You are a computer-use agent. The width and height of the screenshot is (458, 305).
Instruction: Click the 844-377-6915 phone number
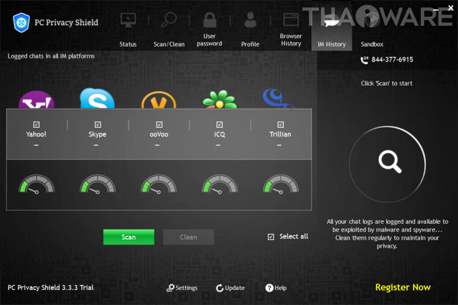tap(393, 60)
